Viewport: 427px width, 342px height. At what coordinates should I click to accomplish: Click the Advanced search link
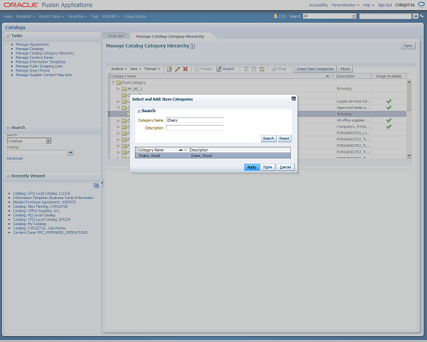[x=15, y=158]
